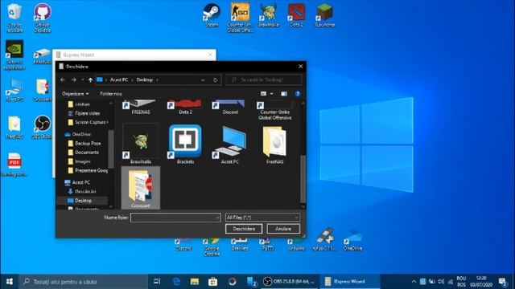
Task: Toggle the preview pane icon
Action: click(284, 94)
